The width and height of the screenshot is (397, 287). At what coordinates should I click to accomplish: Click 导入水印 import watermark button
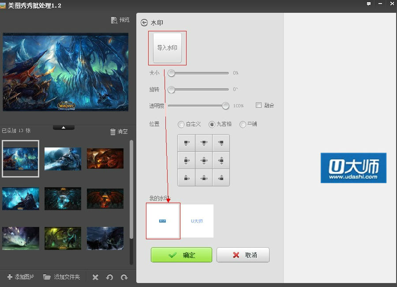(167, 48)
